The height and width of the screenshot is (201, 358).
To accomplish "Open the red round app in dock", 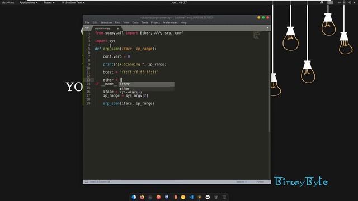I will pos(158,197).
